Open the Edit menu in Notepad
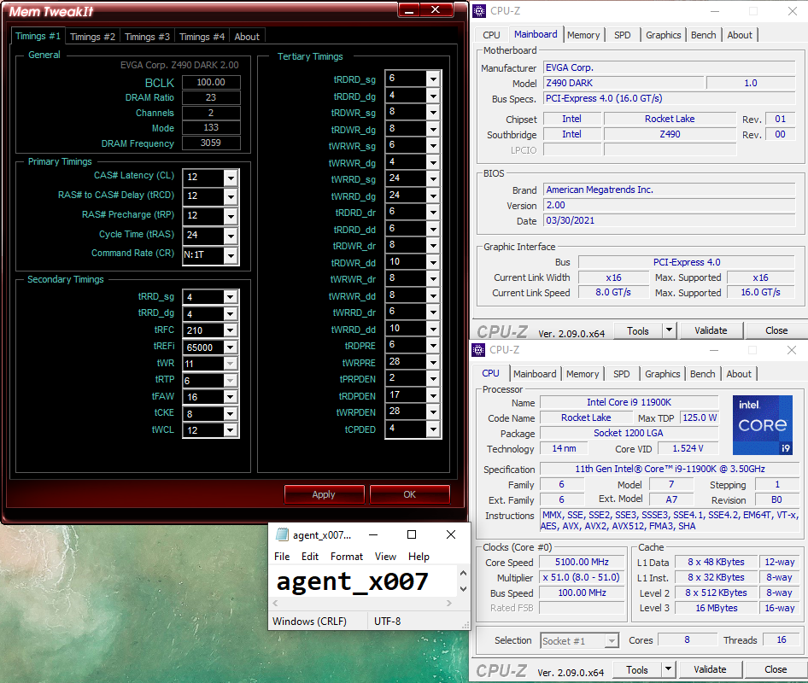Viewport: 808px width, 683px height. point(310,557)
